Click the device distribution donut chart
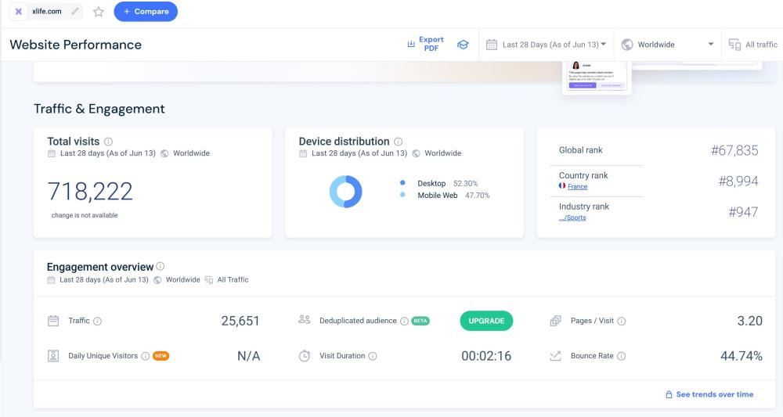Viewport: 783px width, 417px height. click(345, 191)
